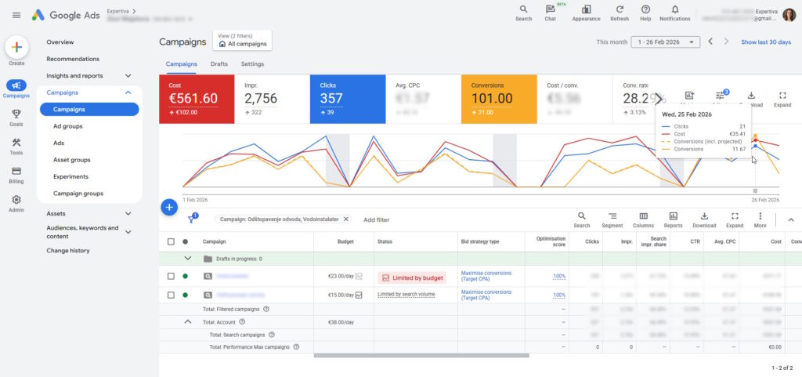Click Add filter
This screenshot has width=802, height=377.
tap(376, 220)
